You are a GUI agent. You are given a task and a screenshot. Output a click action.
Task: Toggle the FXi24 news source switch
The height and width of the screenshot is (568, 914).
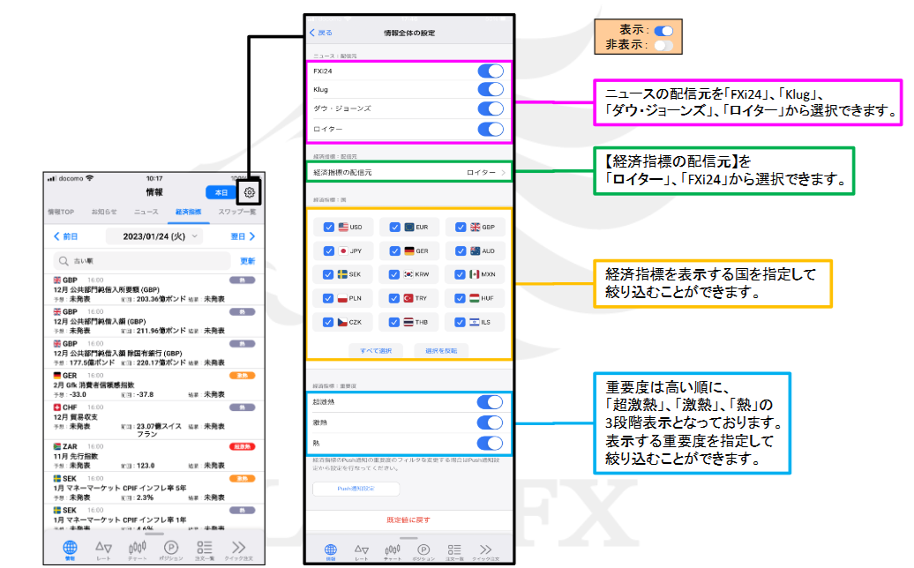click(491, 71)
